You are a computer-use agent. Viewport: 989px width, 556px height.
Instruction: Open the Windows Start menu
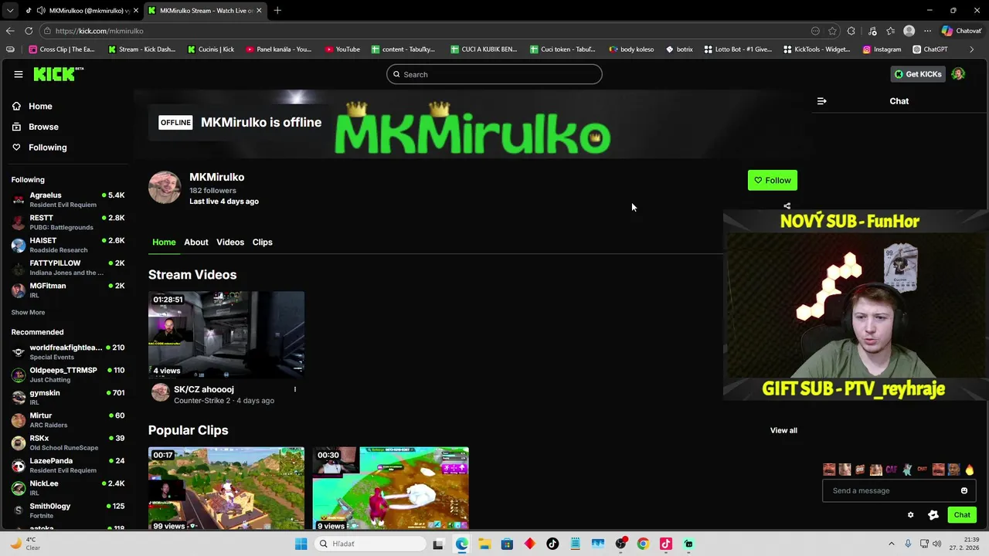tap(301, 544)
